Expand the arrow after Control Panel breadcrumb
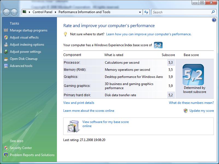The width and height of the screenshot is (219, 164). coord(56,12)
